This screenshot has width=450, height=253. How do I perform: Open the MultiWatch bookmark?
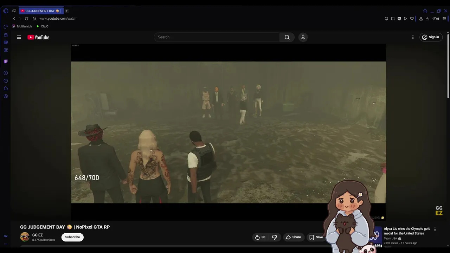(x=22, y=26)
